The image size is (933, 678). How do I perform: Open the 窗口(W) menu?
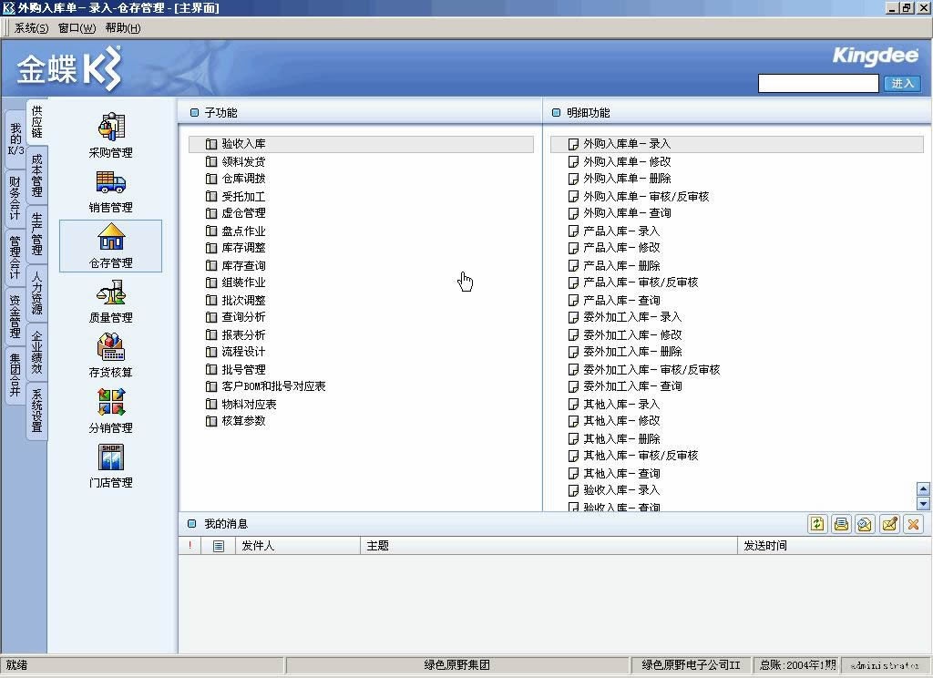[77, 28]
